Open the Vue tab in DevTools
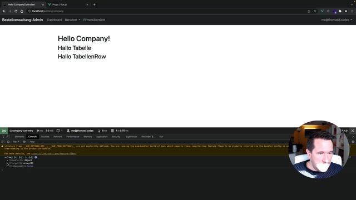Image resolution: width=356 pixels, height=200 pixels. 161,137
